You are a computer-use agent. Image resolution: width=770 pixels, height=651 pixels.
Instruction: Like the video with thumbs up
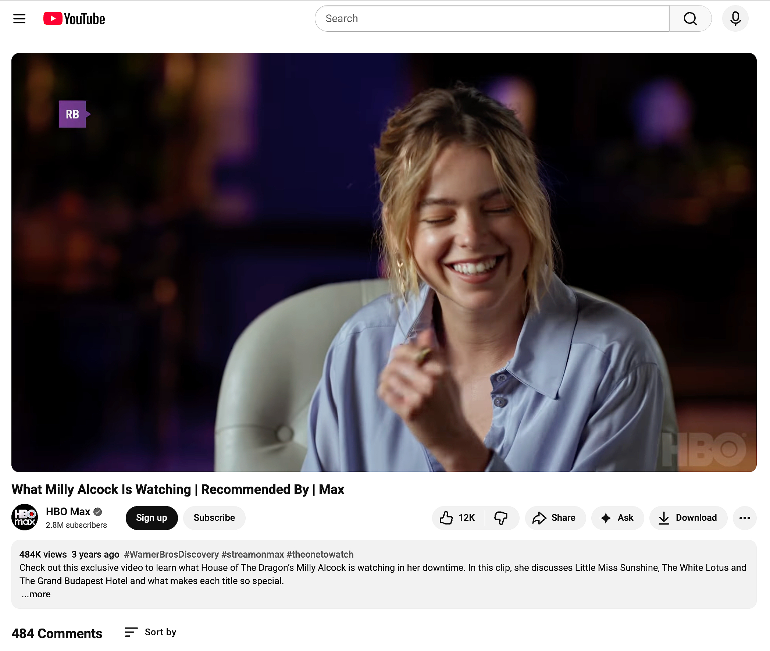[x=457, y=518]
